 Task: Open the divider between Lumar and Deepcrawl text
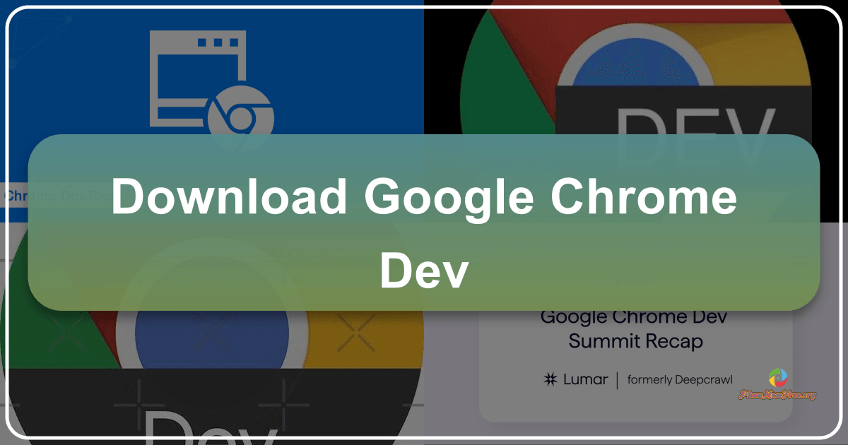tap(616, 379)
